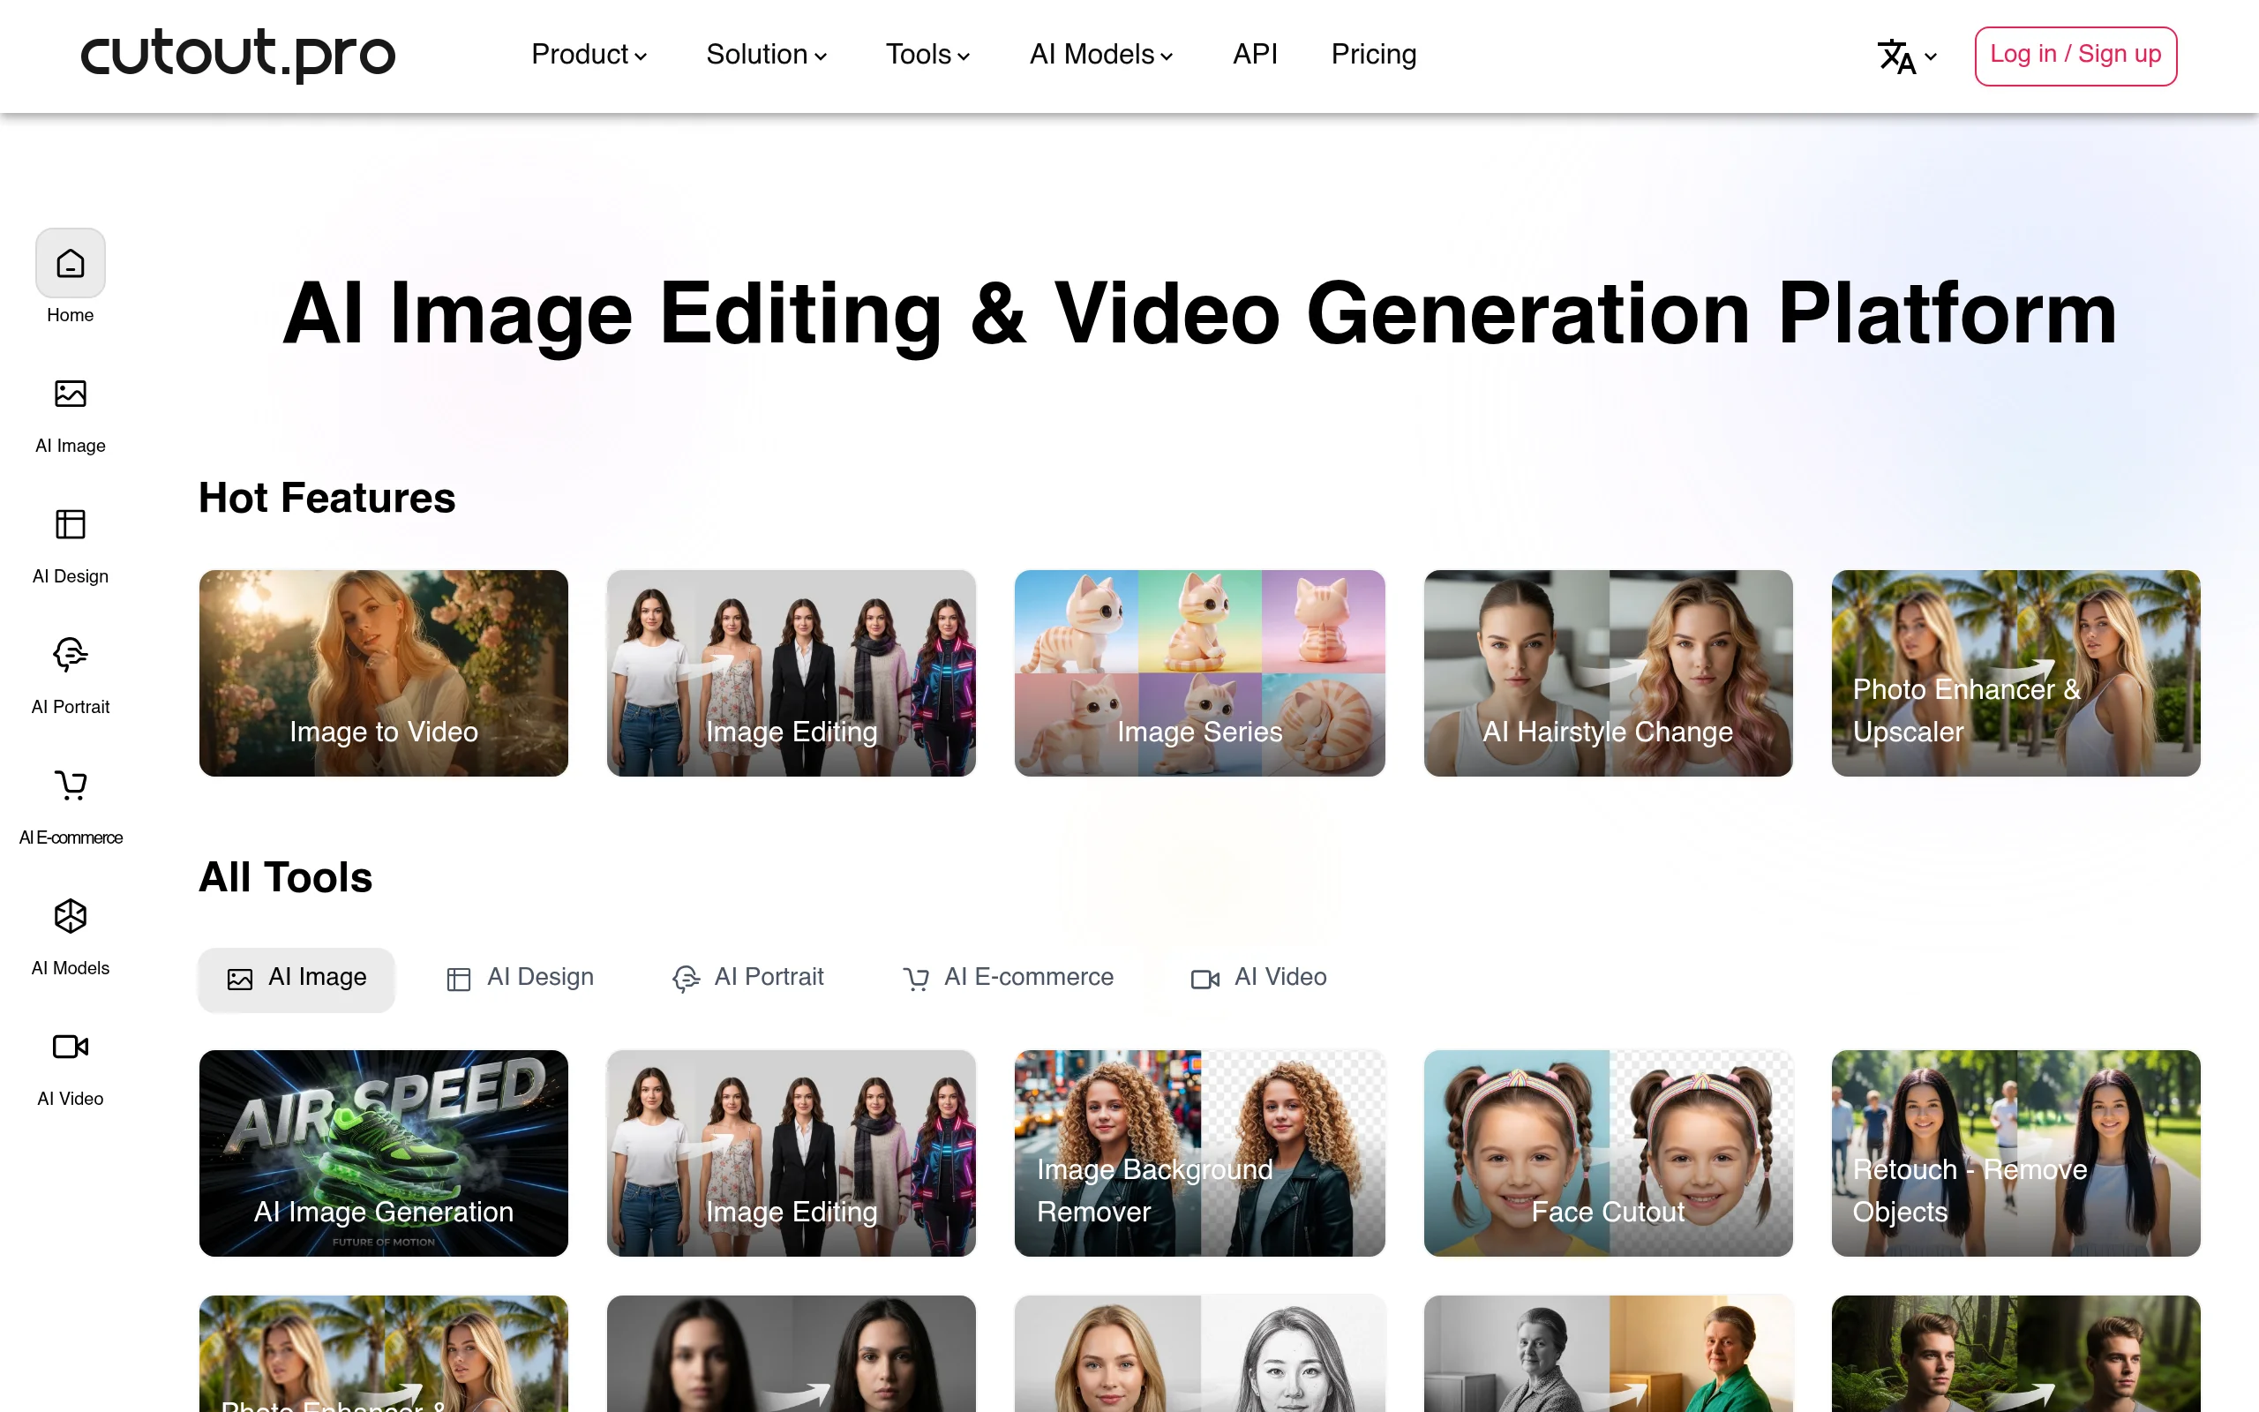Click the cutout.pro logo

tap(238, 54)
